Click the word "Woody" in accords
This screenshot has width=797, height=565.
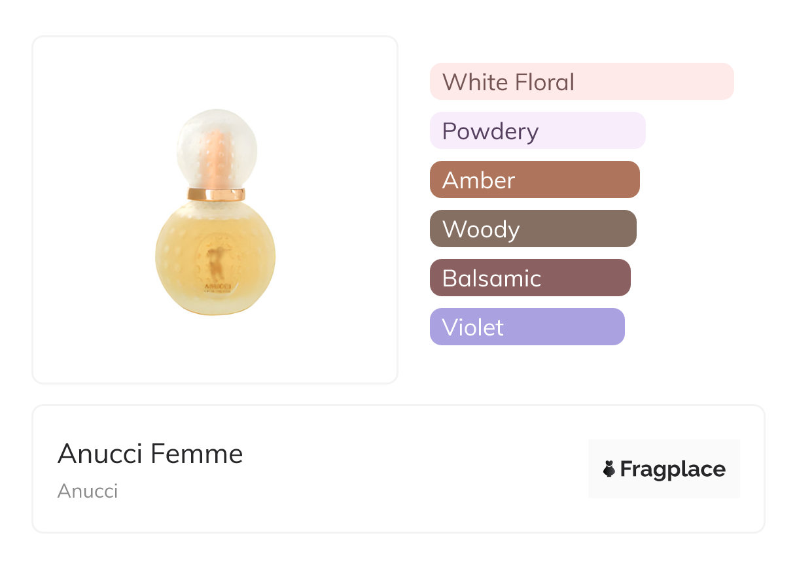(481, 230)
